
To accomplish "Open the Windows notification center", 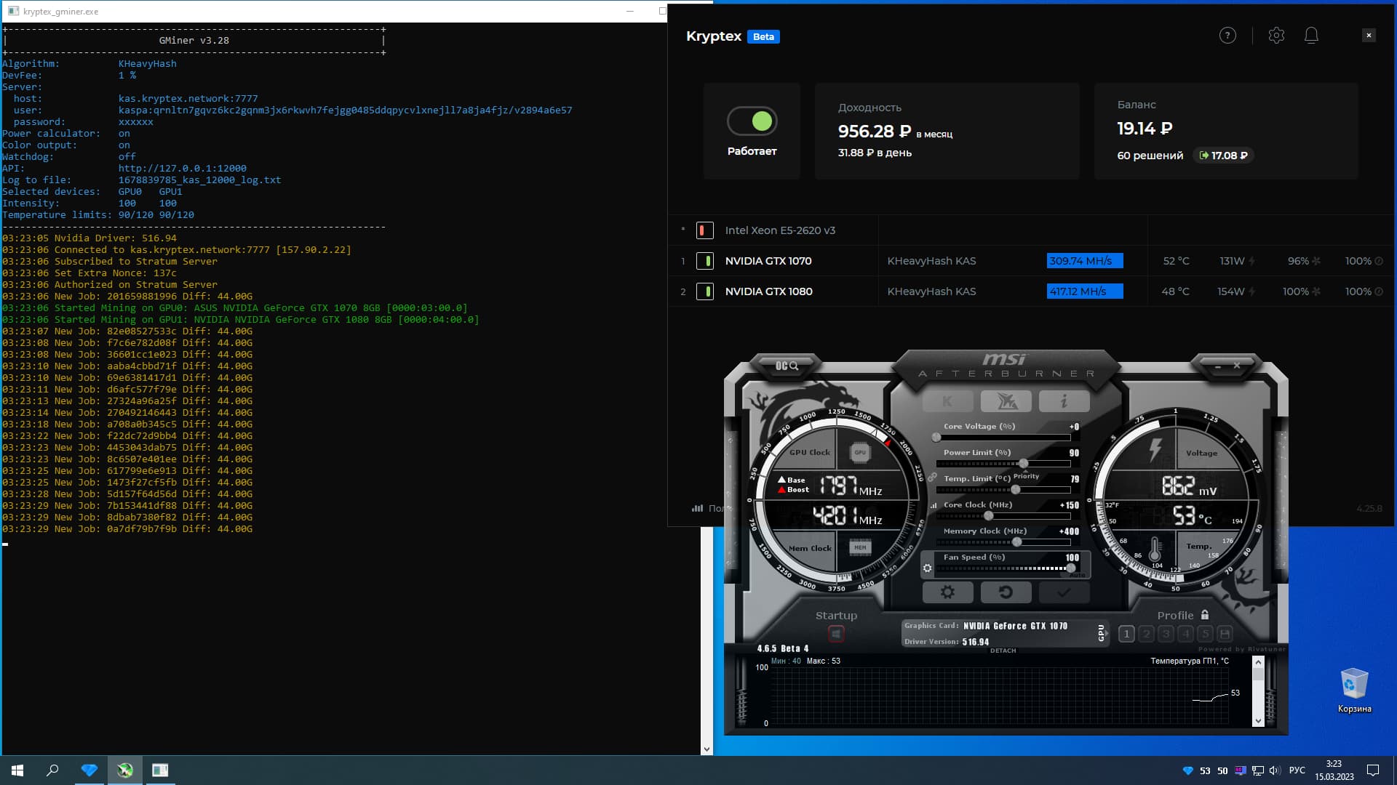I will pos(1373,770).
